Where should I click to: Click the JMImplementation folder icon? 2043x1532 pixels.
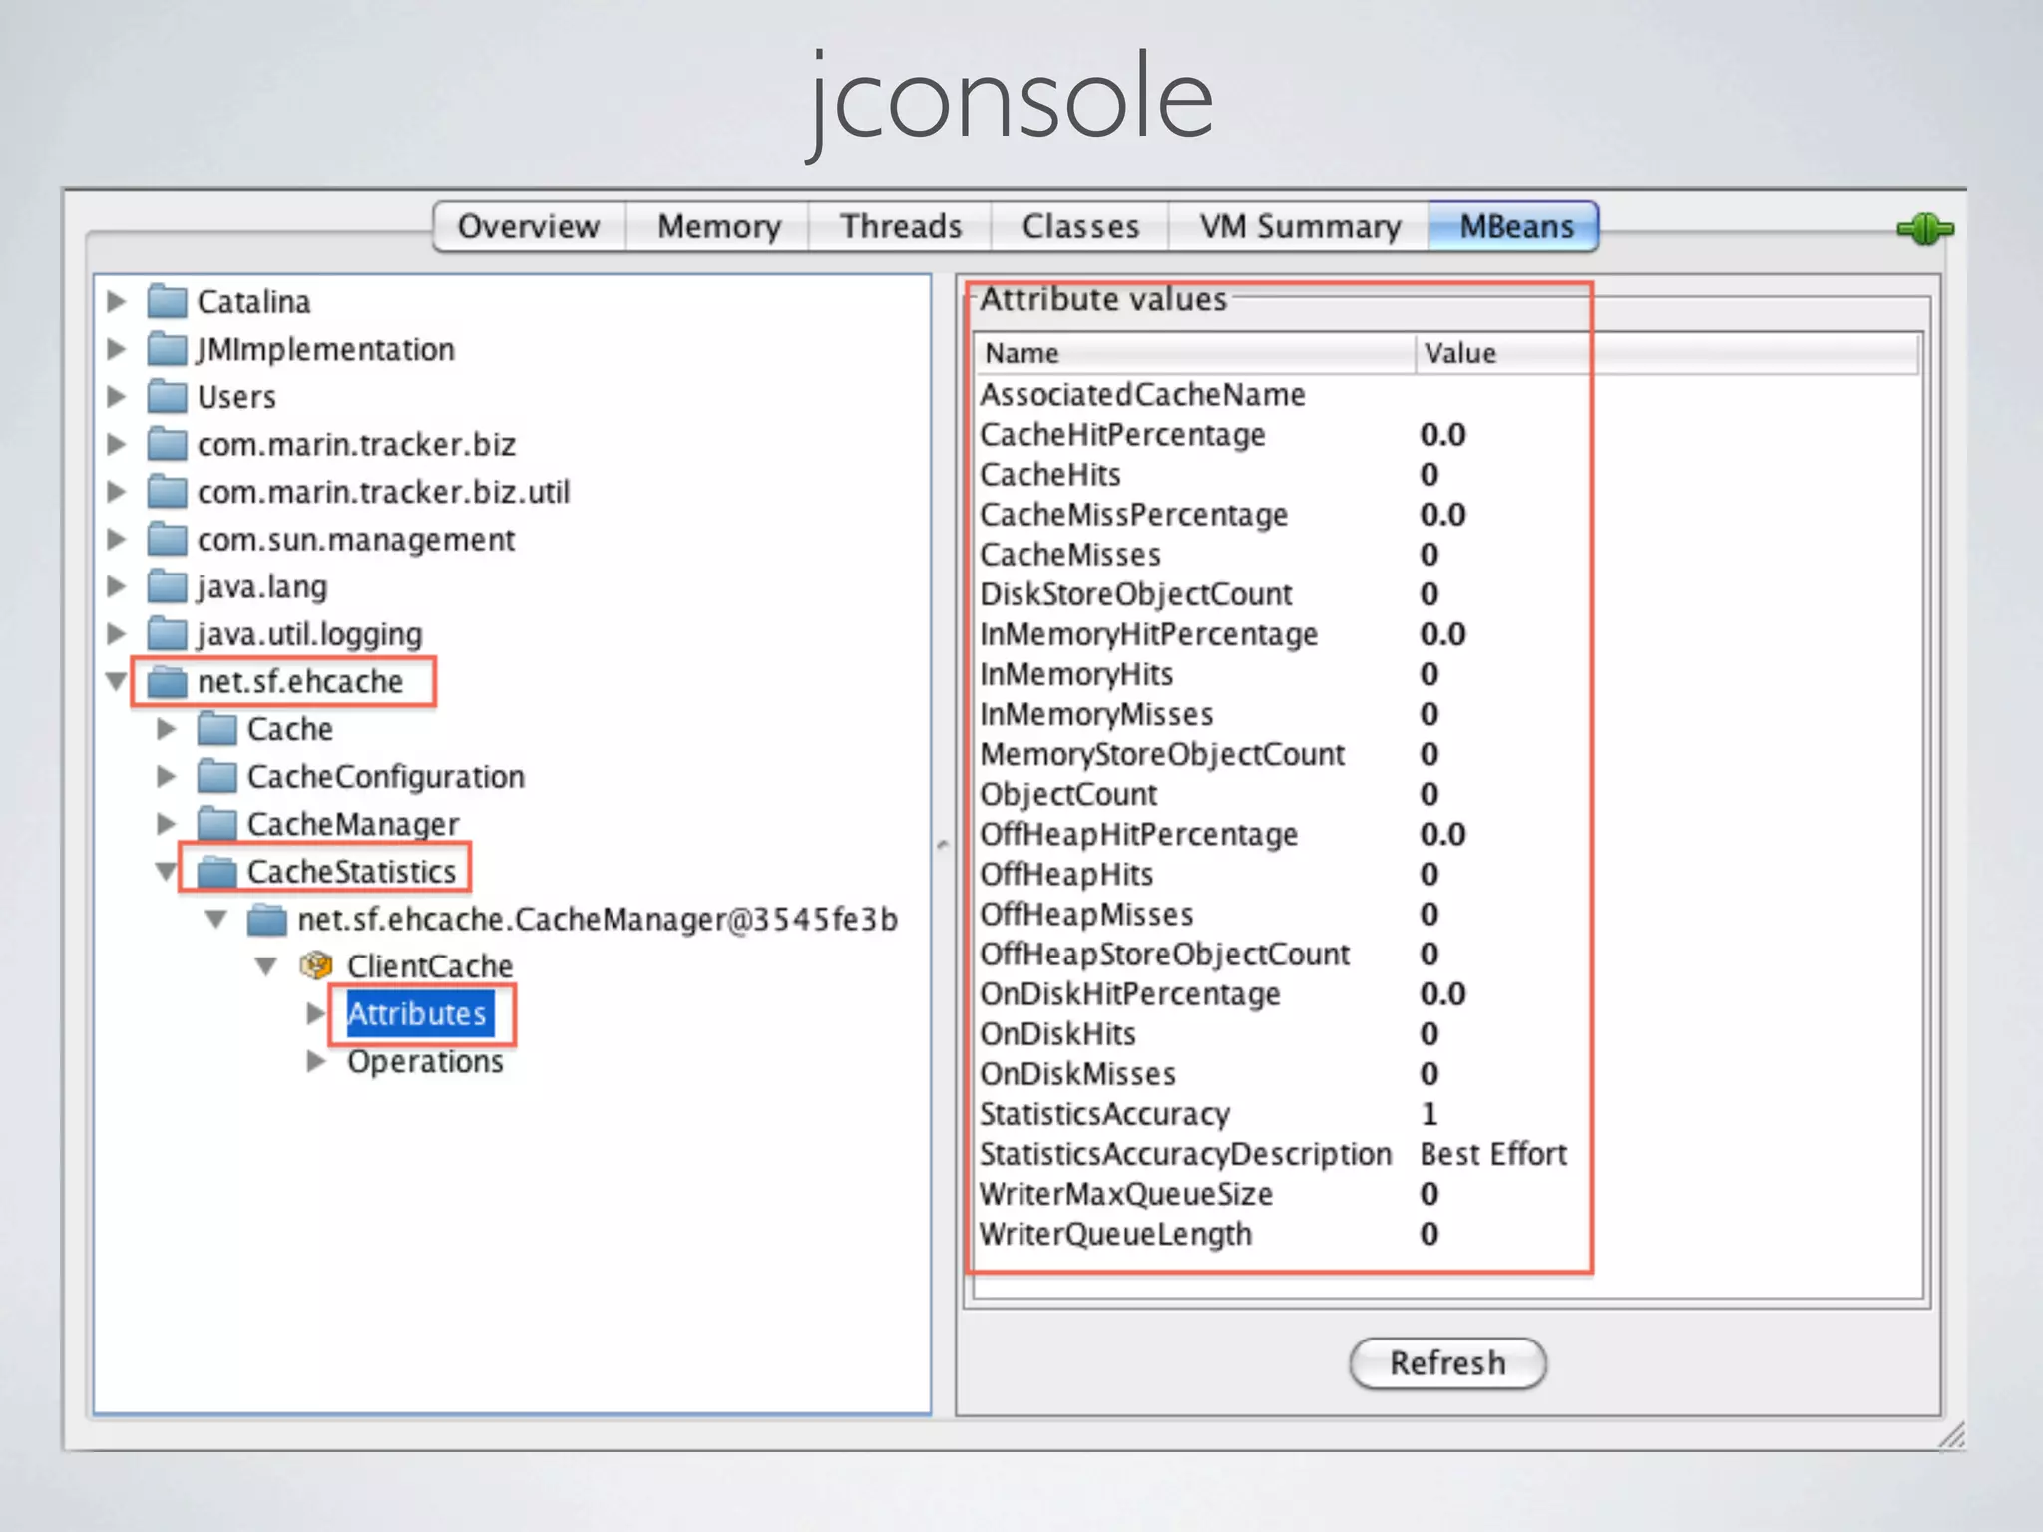point(167,349)
